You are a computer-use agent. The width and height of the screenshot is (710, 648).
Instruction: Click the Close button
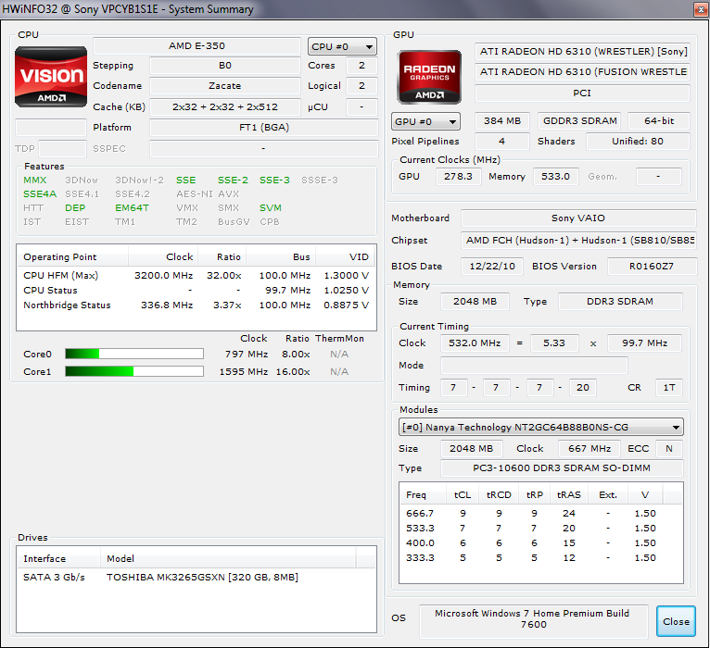coord(676,621)
